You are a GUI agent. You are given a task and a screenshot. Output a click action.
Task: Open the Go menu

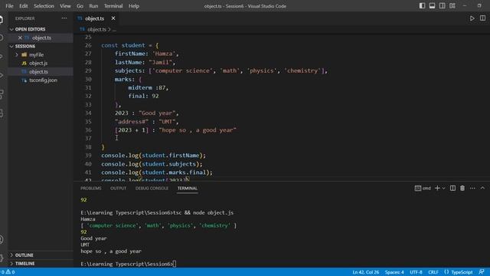[80, 6]
